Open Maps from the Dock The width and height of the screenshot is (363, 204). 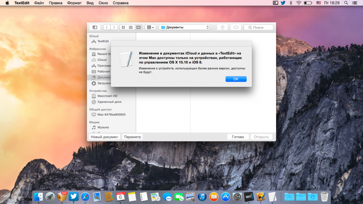pyautogui.click(x=155, y=197)
